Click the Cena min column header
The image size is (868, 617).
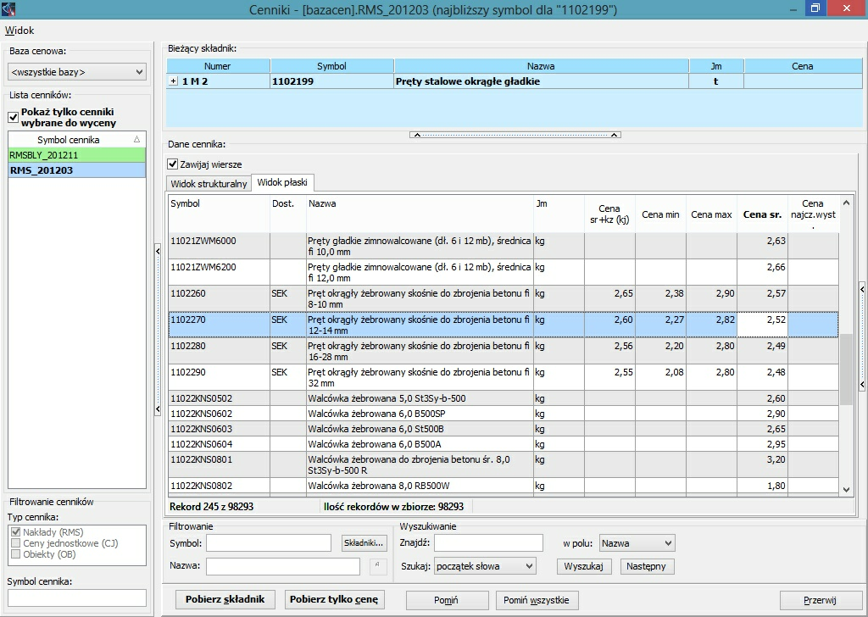coord(660,214)
